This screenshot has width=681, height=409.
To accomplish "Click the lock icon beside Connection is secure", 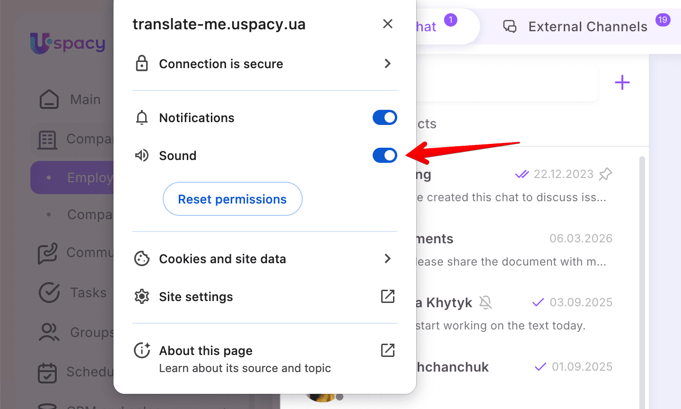I will pyautogui.click(x=142, y=63).
